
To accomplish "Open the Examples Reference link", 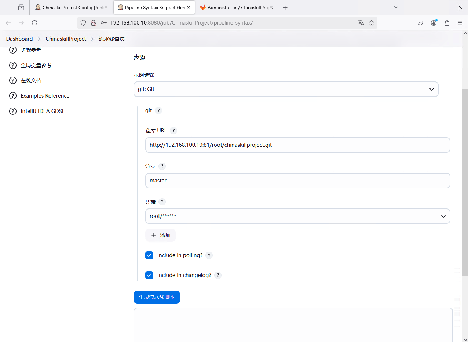I will point(45,96).
